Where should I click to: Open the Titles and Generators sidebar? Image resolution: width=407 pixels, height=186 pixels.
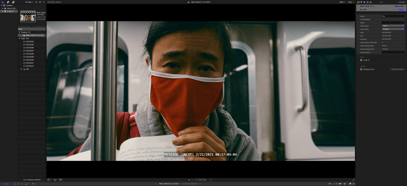click(x=13, y=2)
